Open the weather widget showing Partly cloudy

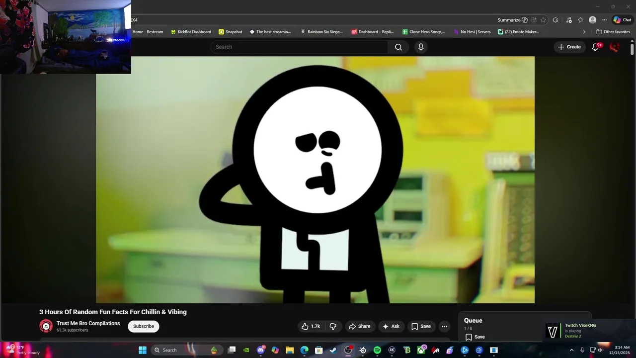click(23, 350)
